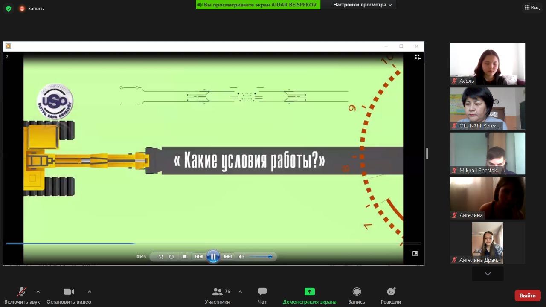Image resolution: width=546 pixels, height=307 pixels.
Task: Skip to the next track in the player
Action: click(x=227, y=257)
